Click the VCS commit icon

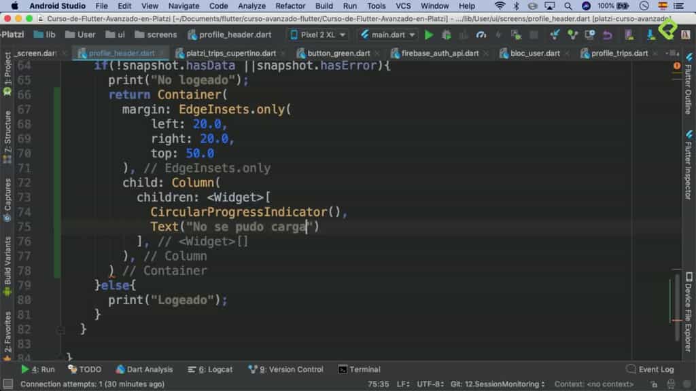coord(572,35)
